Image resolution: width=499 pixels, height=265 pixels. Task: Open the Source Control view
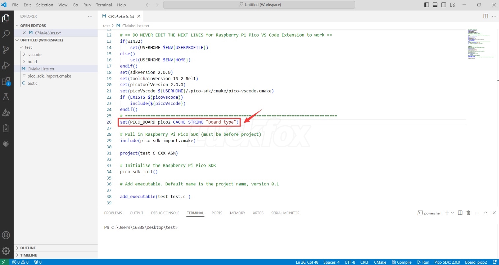coord(6,50)
